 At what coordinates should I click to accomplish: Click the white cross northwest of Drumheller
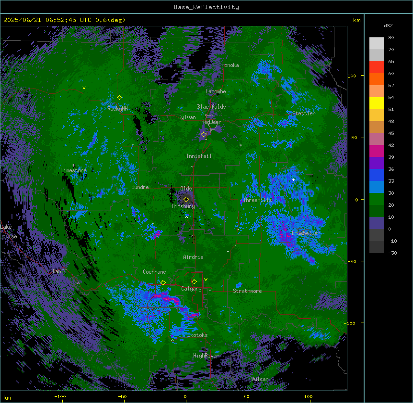click(x=293, y=179)
